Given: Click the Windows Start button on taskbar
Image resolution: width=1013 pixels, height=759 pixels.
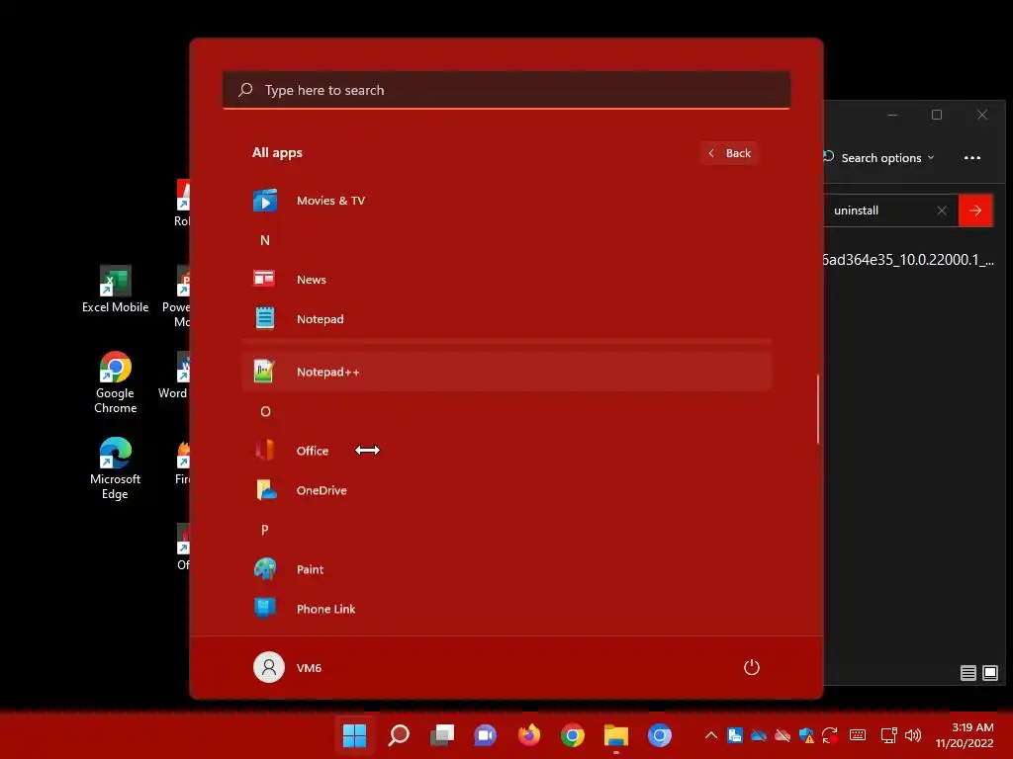Looking at the screenshot, I should click(x=354, y=735).
